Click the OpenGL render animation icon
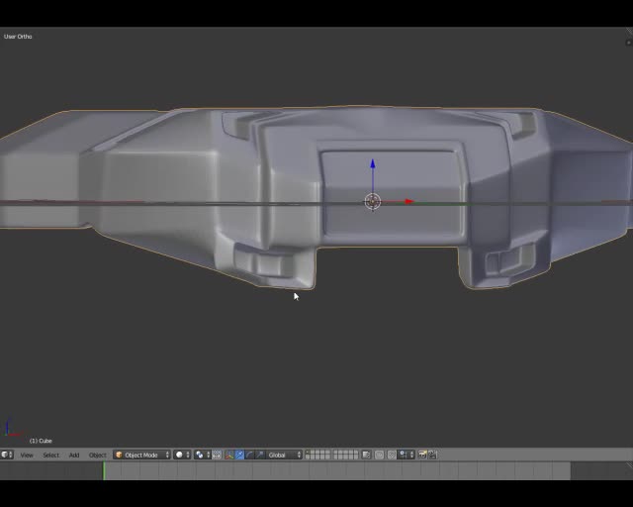 pos(433,455)
